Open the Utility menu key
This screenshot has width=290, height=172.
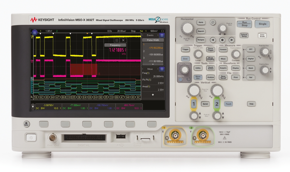tap(198, 68)
